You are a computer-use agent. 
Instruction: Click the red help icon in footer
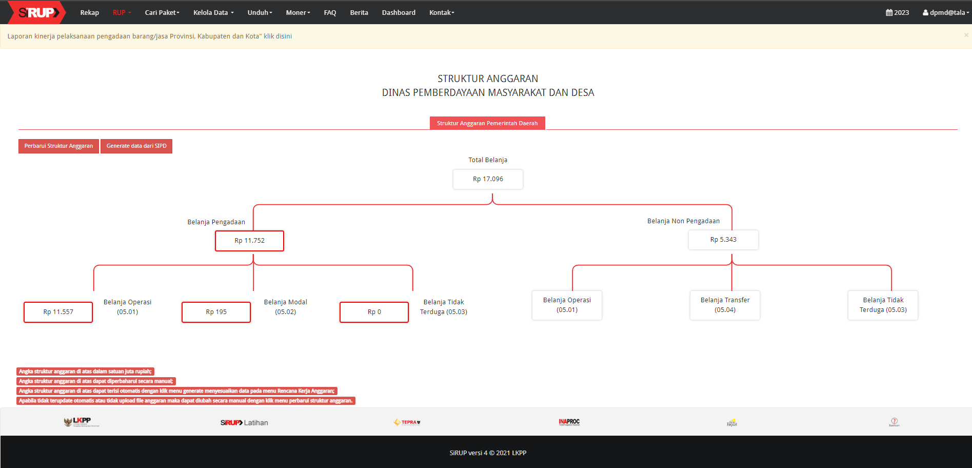pyautogui.click(x=894, y=422)
